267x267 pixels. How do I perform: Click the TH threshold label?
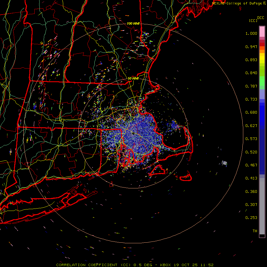pyautogui.click(x=255, y=231)
